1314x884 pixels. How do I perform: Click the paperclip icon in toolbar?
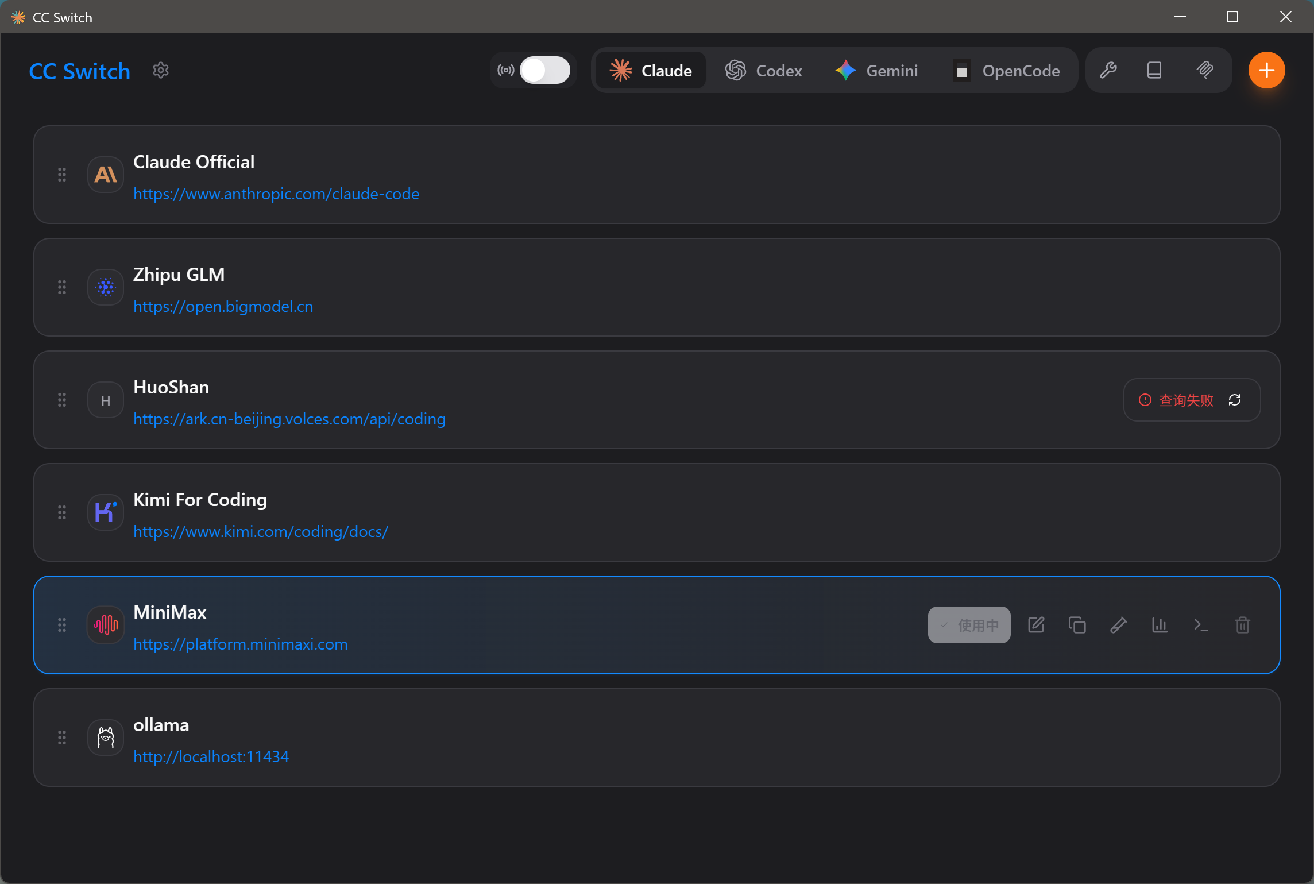coord(1205,70)
